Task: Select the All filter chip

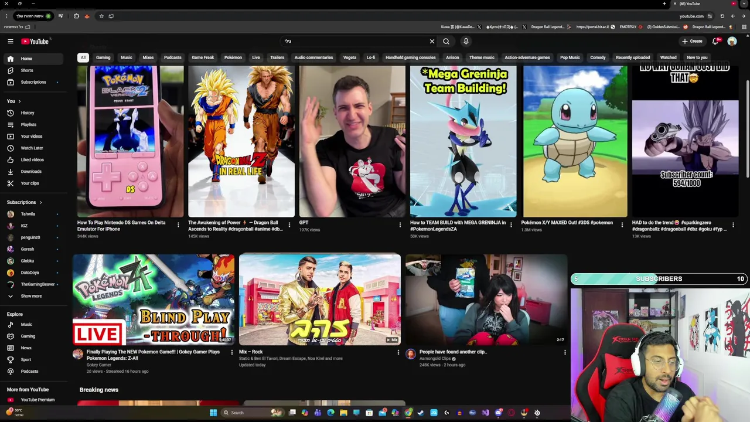Action: pos(83,57)
